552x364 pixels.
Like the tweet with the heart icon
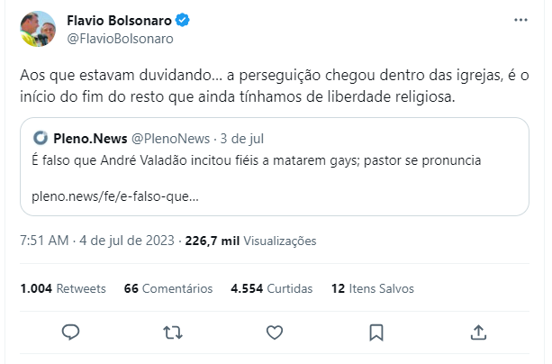point(275,332)
